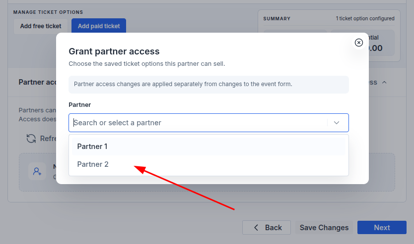The height and width of the screenshot is (244, 414).
Task: Click the add-user person icon
Action: 37,172
